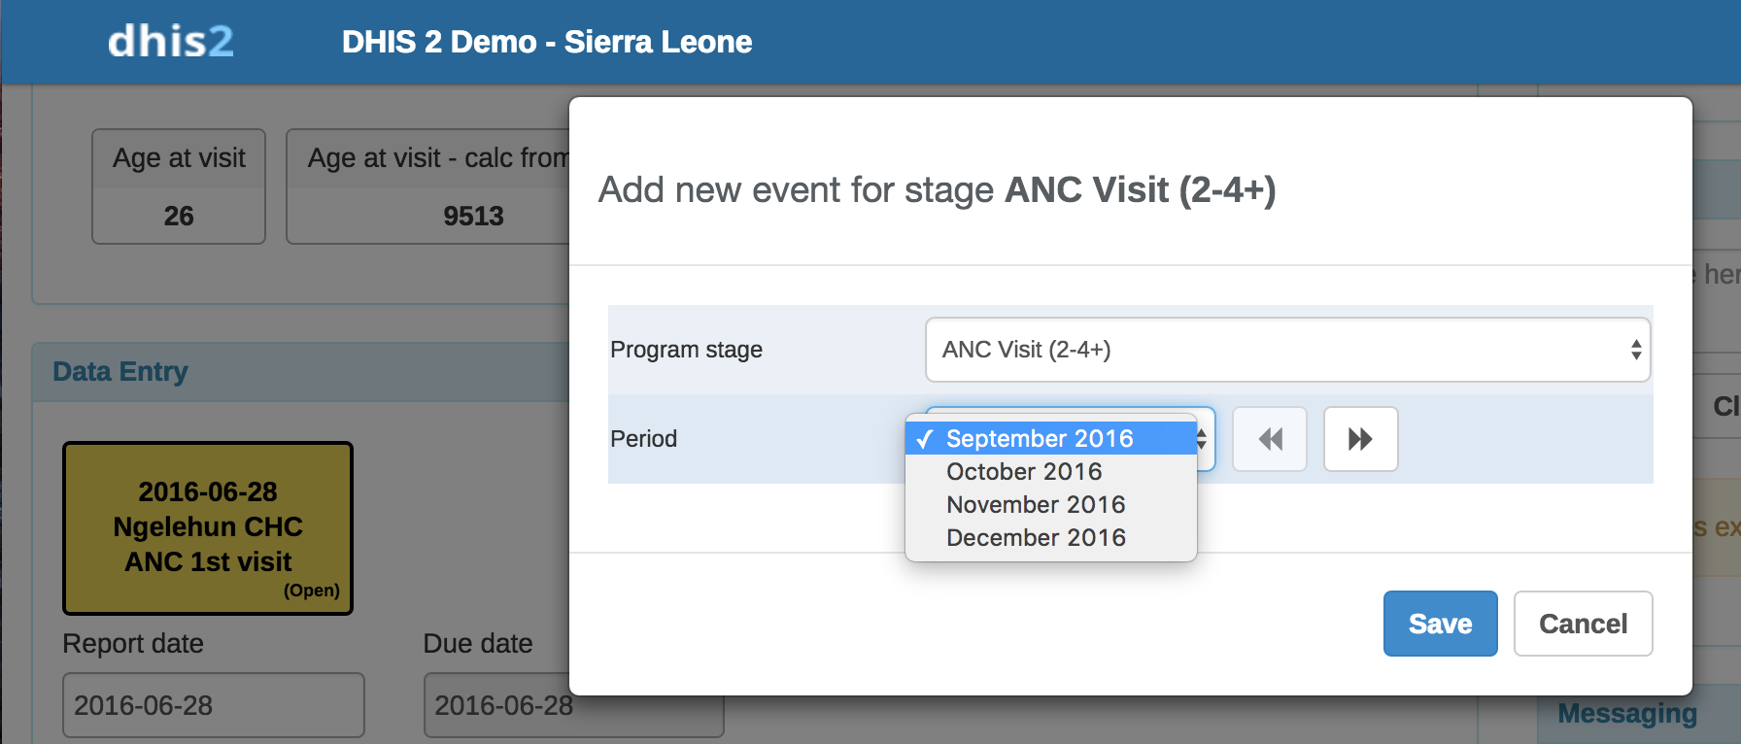
Task: Click the Report date input field
Action: (x=214, y=705)
